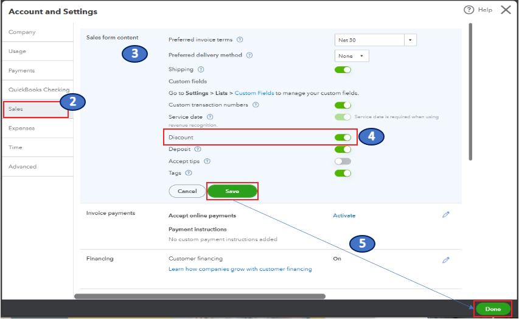Toggle Custom transaction numbers switch
The width and height of the screenshot is (519, 319).
(x=343, y=105)
